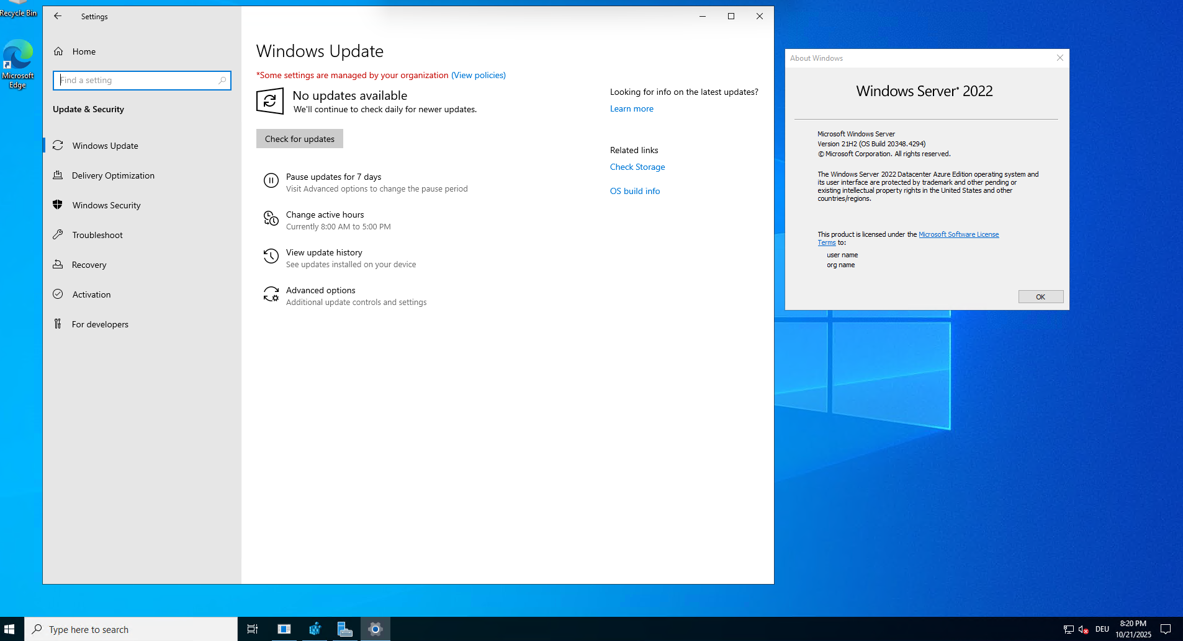Open the Learn more link
The height and width of the screenshot is (641, 1183).
pos(631,108)
